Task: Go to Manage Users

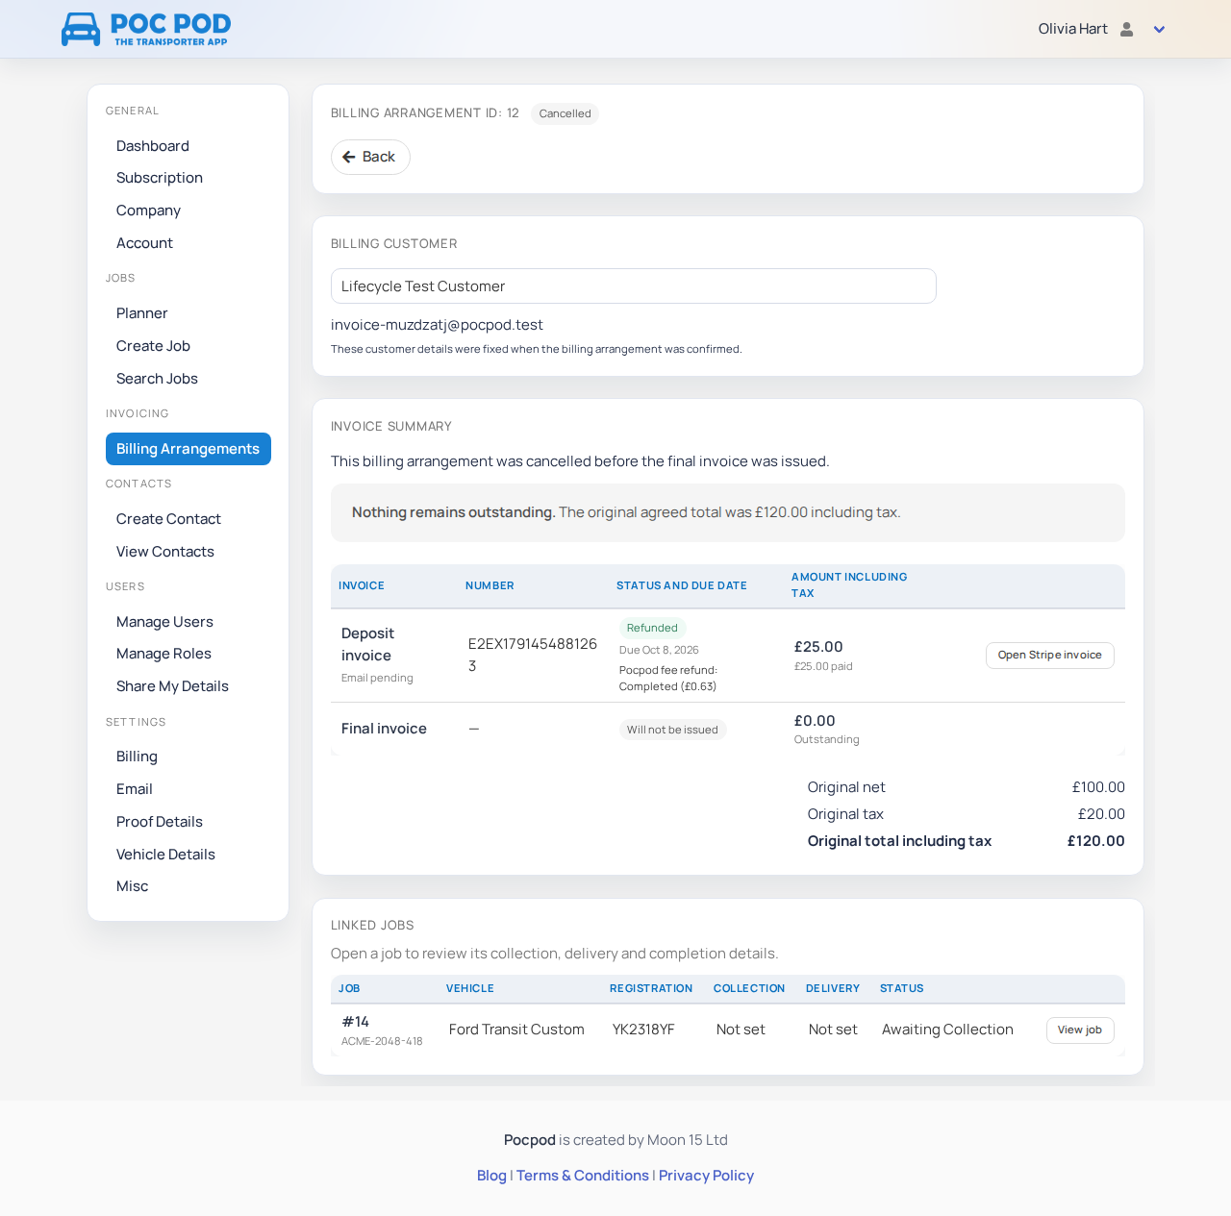Action: click(164, 622)
